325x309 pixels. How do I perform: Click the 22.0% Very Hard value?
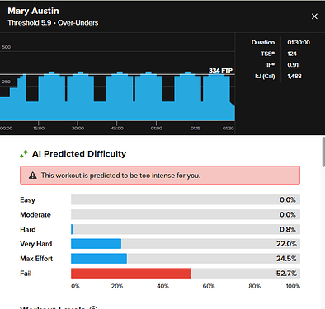(x=286, y=244)
